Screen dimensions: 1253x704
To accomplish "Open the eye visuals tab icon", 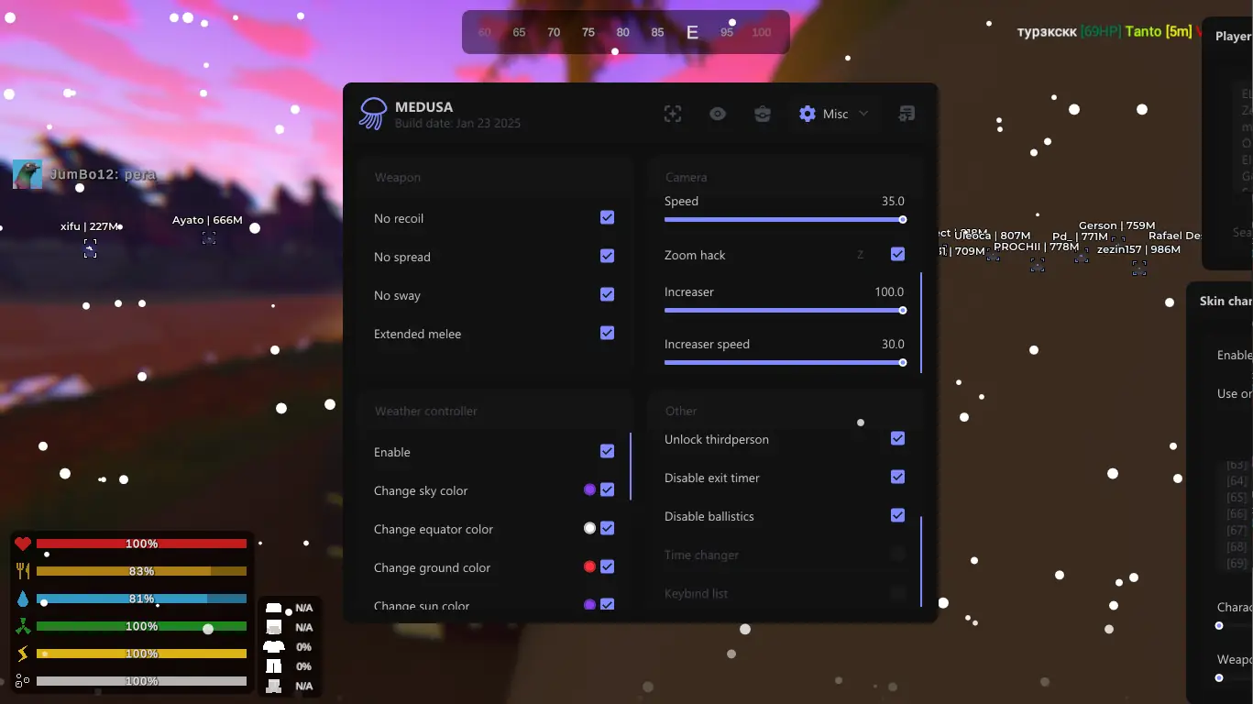I will pyautogui.click(x=718, y=114).
